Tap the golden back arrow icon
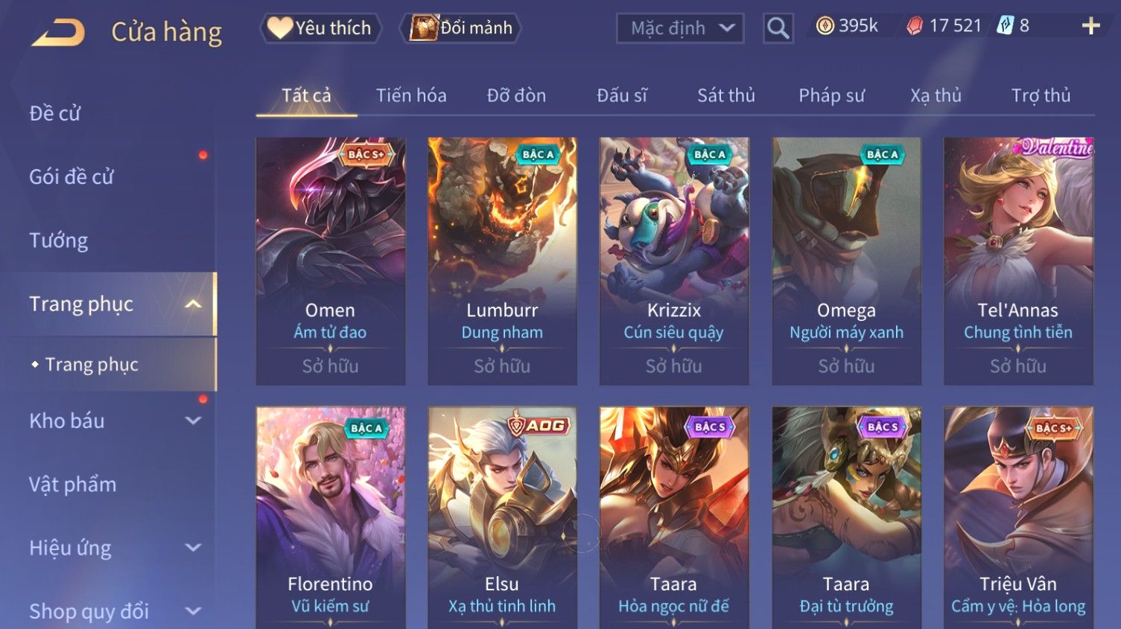1121x629 pixels. (x=58, y=33)
